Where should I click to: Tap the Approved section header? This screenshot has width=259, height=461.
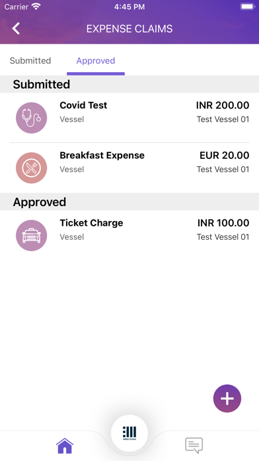coord(129,202)
